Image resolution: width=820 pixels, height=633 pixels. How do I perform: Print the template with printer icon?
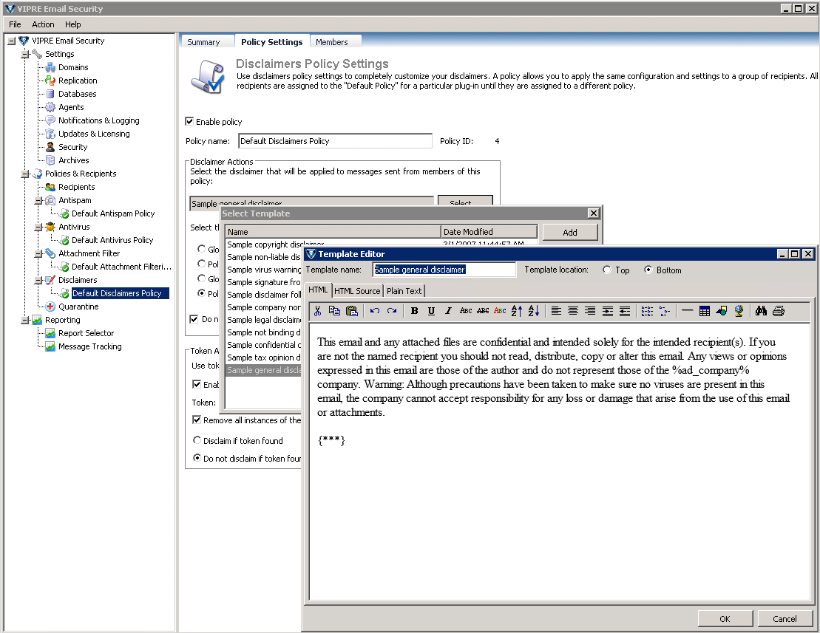pyautogui.click(x=778, y=311)
